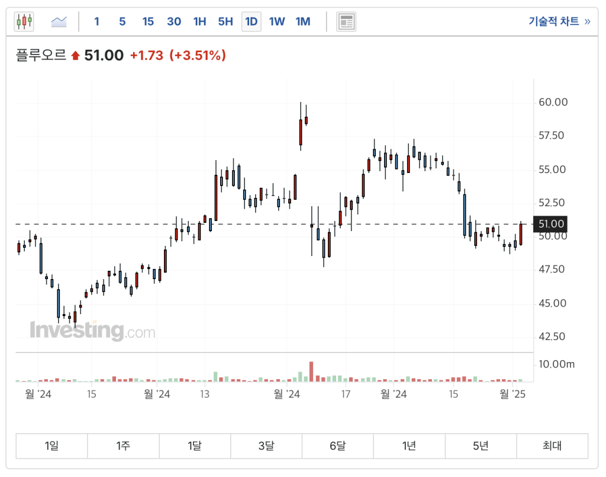Choose the 30-minute interval
606x477 pixels.
tap(174, 22)
